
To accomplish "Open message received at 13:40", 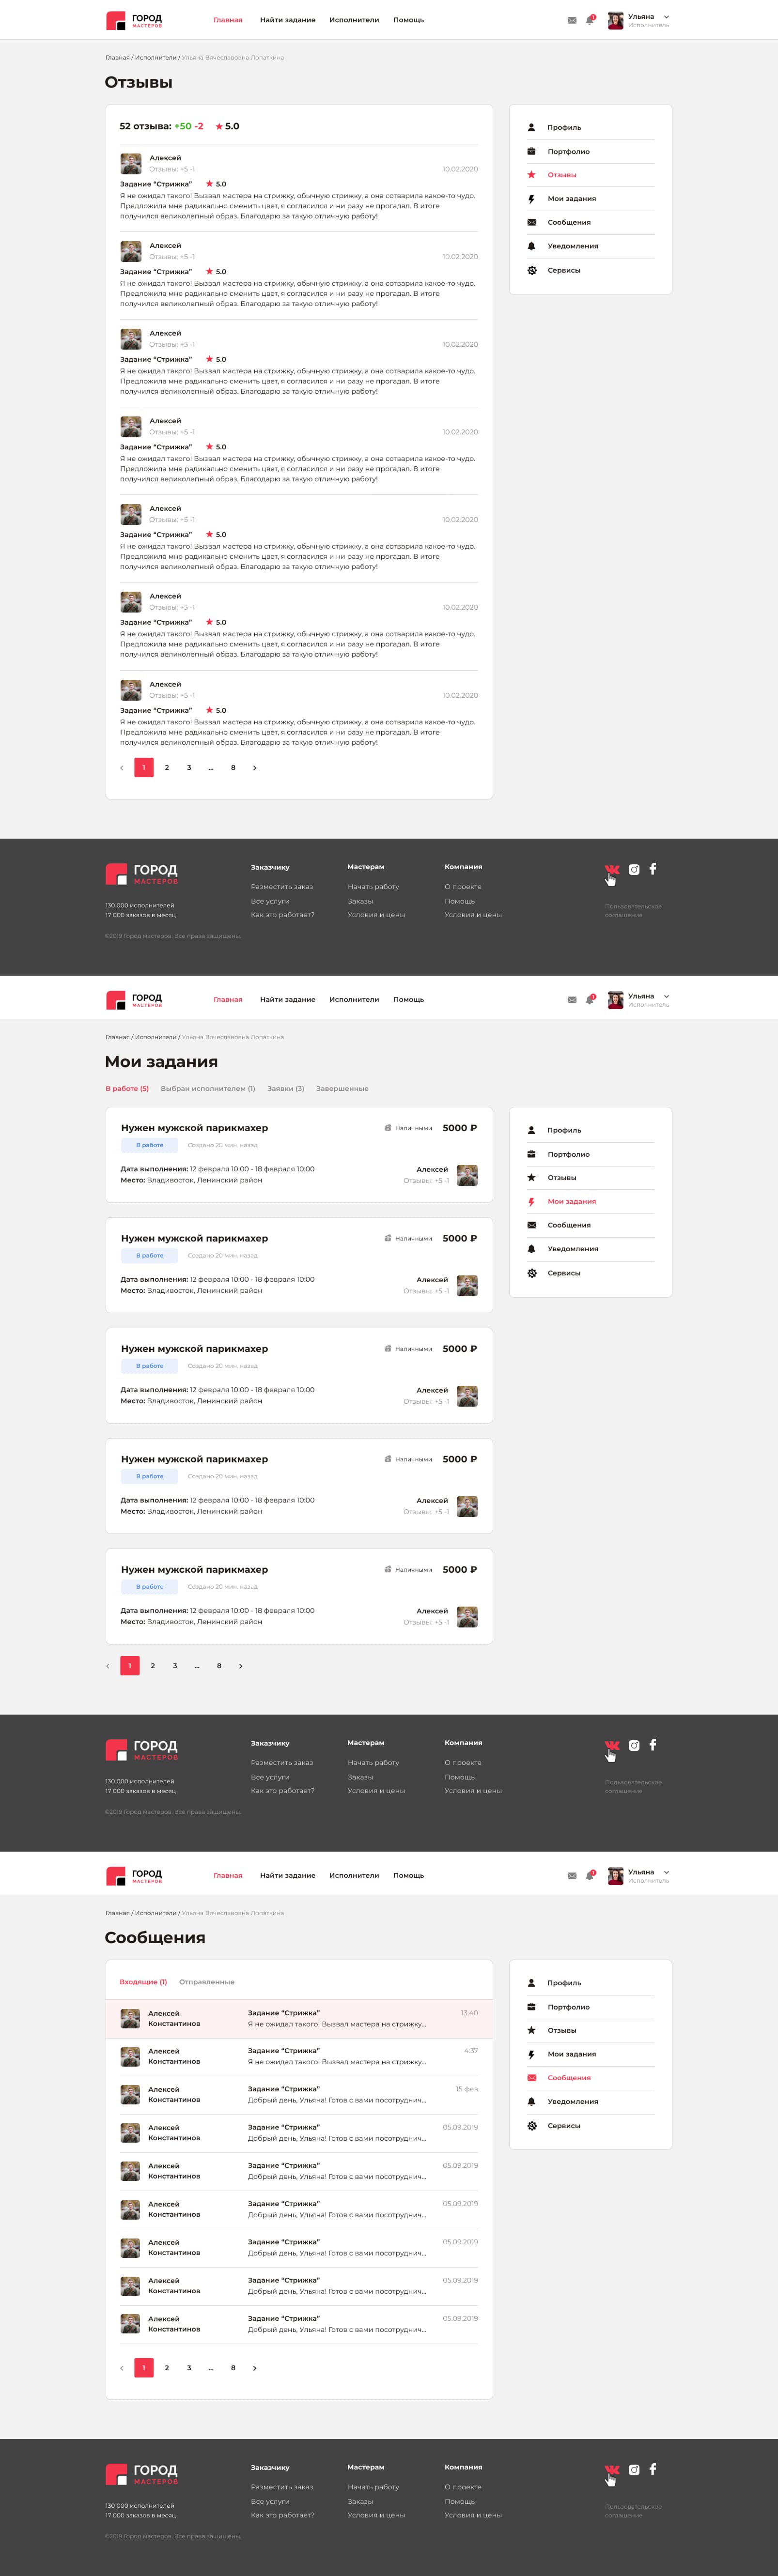I will tap(299, 2019).
